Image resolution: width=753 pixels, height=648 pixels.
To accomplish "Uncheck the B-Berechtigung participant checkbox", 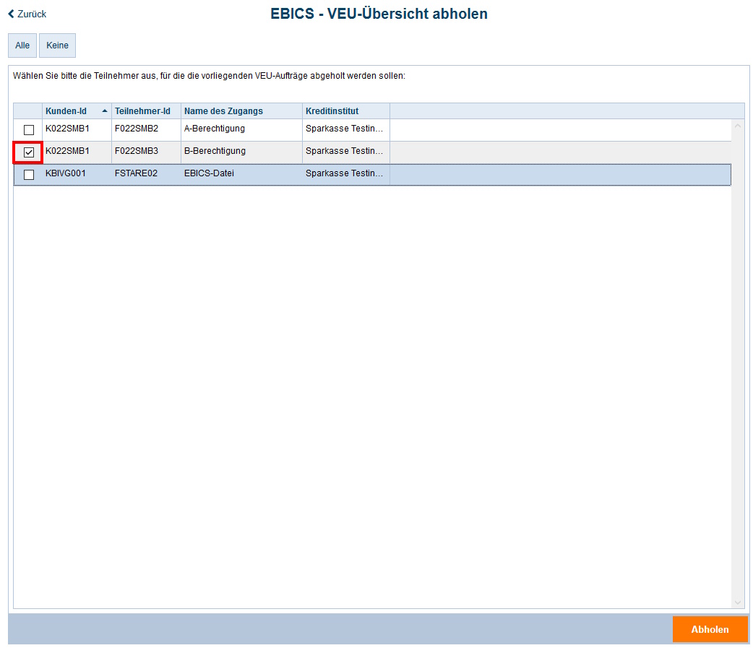I will [x=29, y=152].
